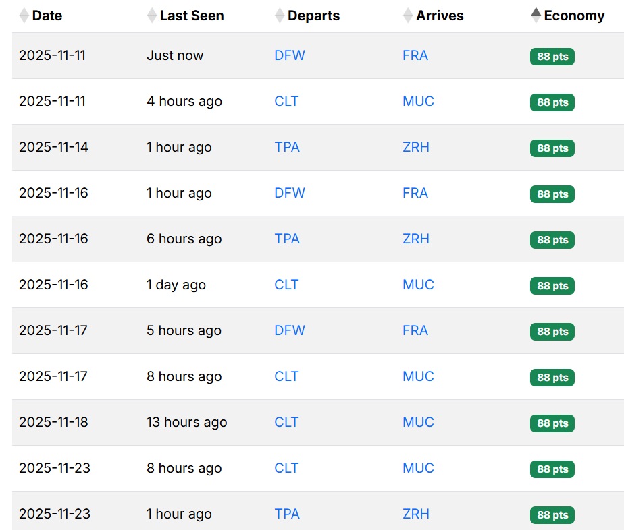Screen dimensions: 624x530
Task: Click the MUC link in the 2025-11-18 row
Action: (x=418, y=422)
